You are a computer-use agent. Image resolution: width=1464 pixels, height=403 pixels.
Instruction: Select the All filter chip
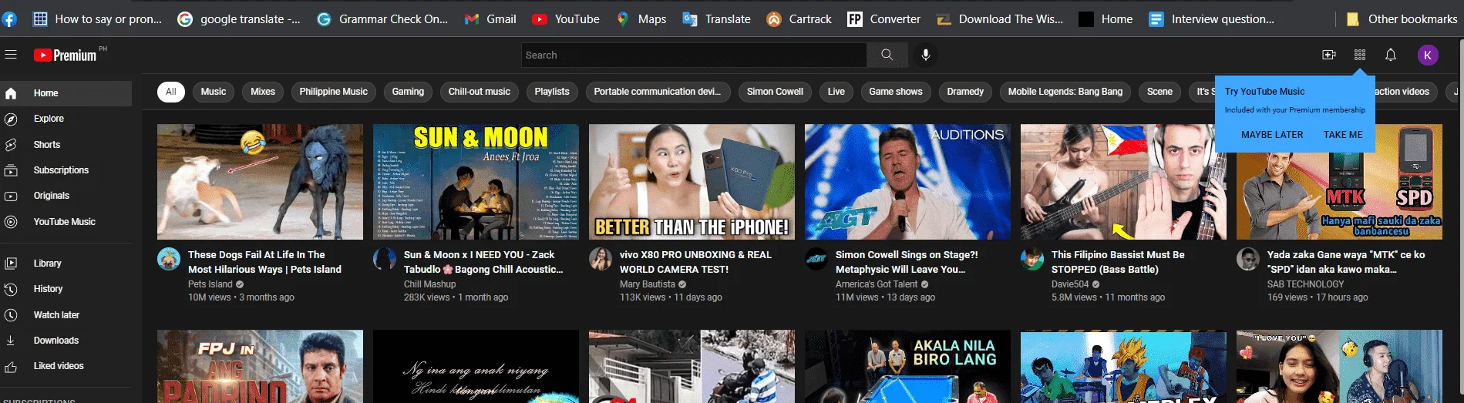click(x=171, y=92)
